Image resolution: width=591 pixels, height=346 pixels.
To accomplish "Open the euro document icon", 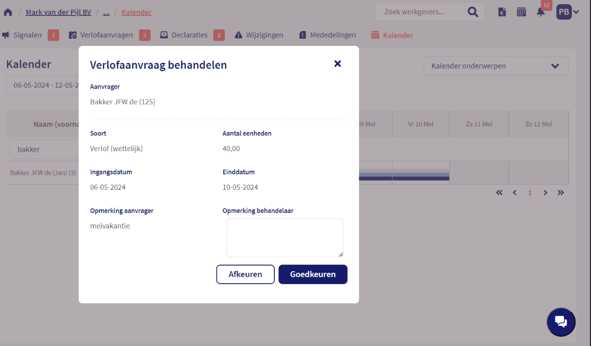I will coord(502,12).
